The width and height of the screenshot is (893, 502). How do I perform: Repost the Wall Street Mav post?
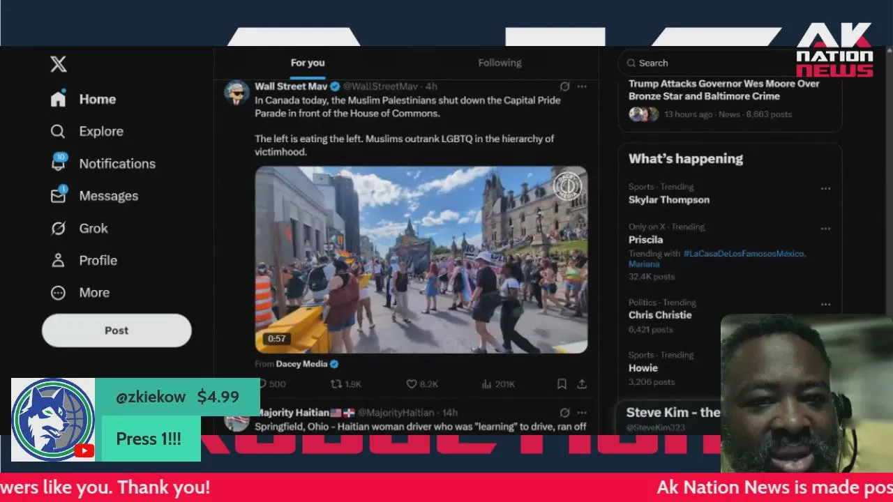tap(345, 384)
